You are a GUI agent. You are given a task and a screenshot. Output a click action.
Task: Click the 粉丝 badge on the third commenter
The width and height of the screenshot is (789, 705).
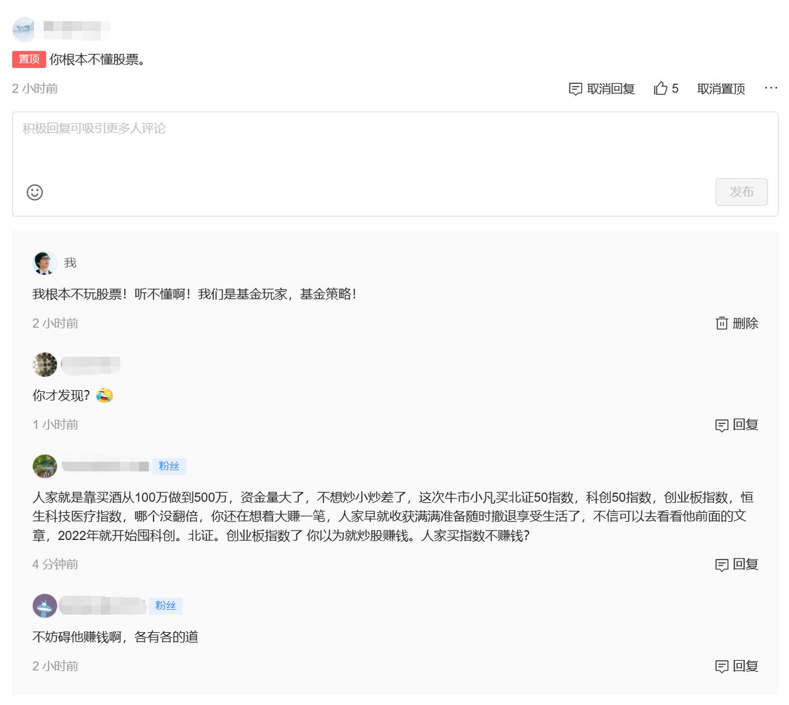pyautogui.click(x=169, y=467)
